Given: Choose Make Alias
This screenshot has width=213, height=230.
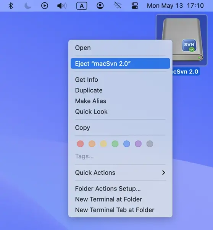Looking at the screenshot, I should (120, 101).
